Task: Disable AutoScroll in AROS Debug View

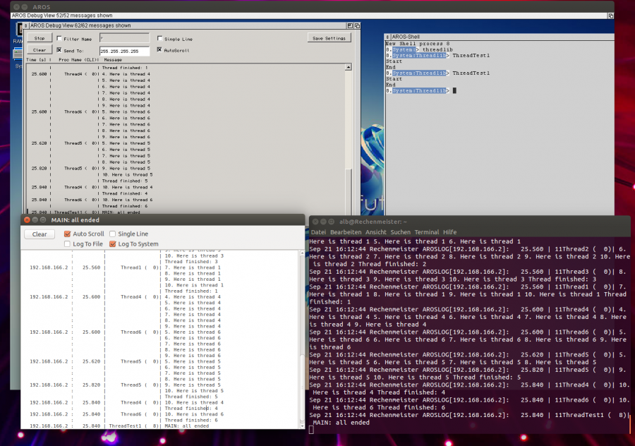Action: pyautogui.click(x=159, y=49)
